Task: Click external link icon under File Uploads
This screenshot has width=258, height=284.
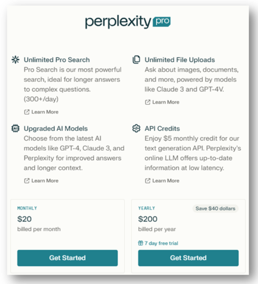Action: tap(148, 102)
